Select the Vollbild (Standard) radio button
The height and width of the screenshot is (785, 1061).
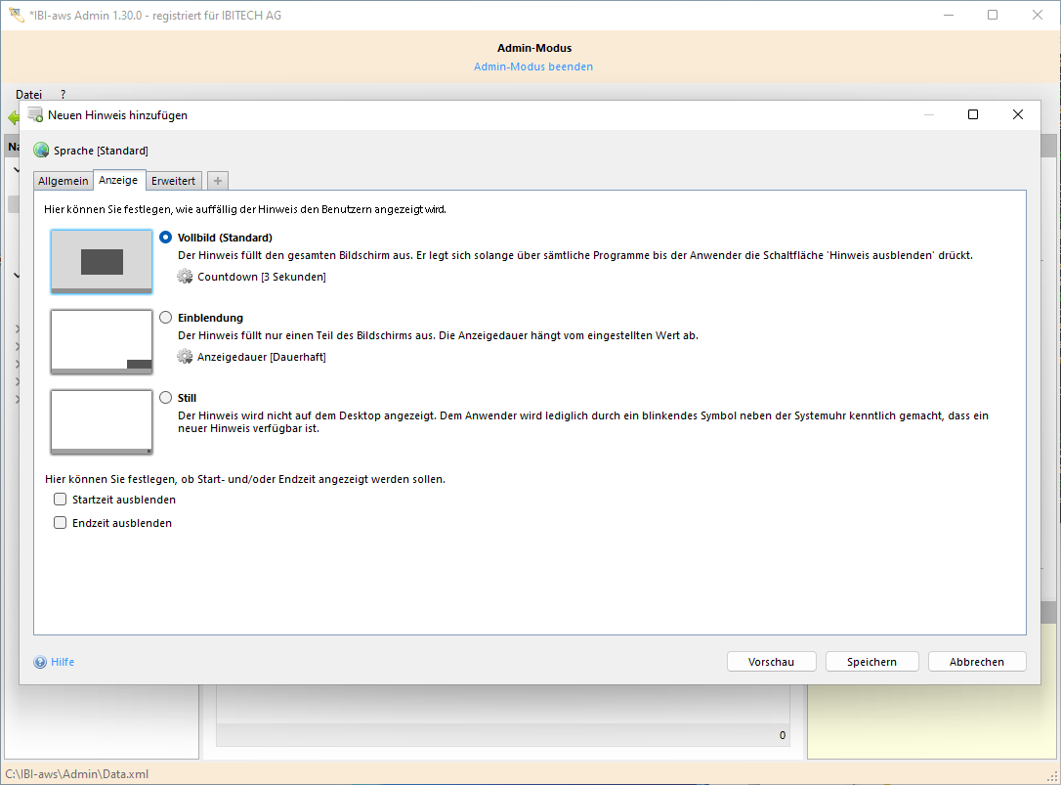[x=166, y=238]
